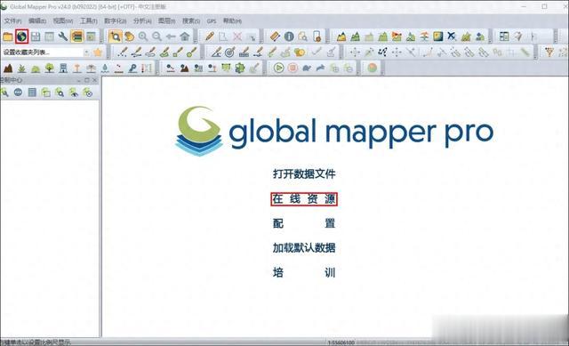Screen dimensions: 569x346
Task: Click the home full view icon
Action: 185,36
